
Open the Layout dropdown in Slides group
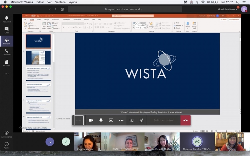pos(55,23)
